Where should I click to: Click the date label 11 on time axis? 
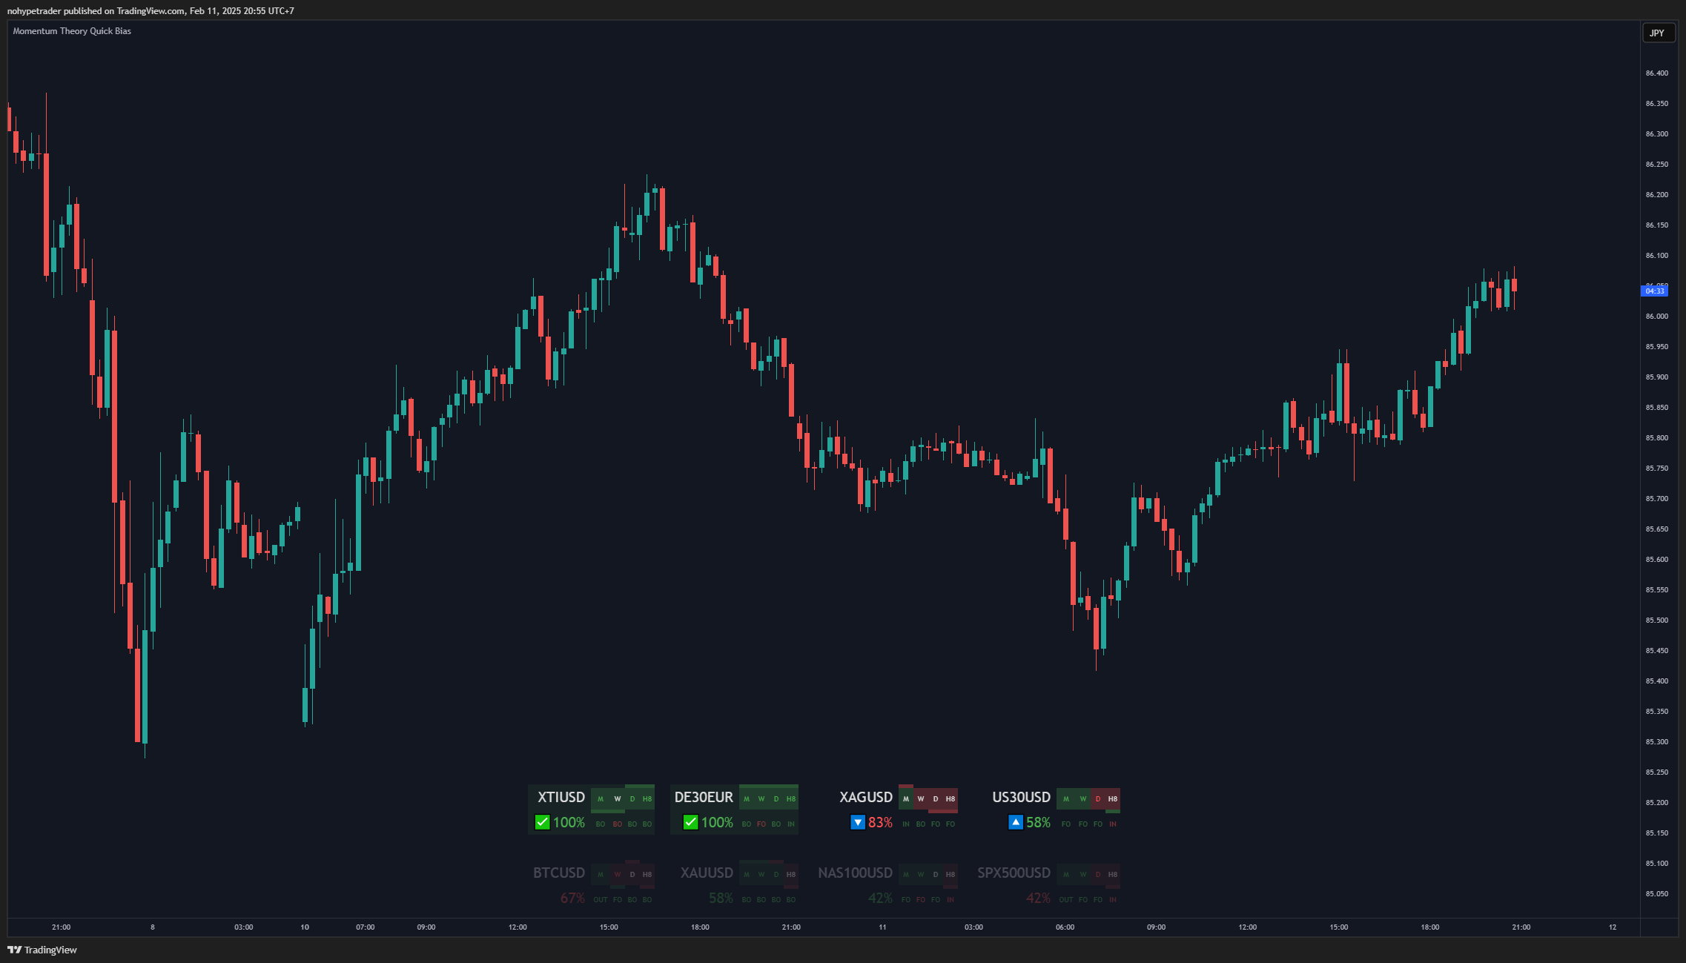[882, 927]
